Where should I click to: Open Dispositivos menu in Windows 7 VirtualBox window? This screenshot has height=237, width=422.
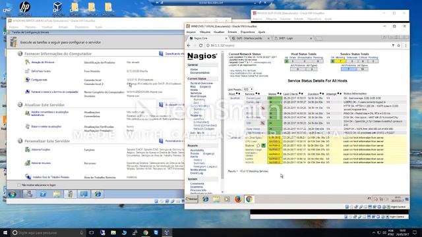point(248,32)
